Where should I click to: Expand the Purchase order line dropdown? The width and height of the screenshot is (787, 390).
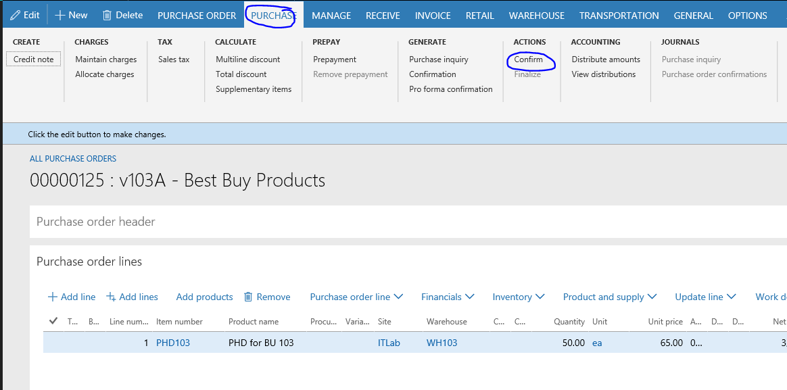(356, 297)
